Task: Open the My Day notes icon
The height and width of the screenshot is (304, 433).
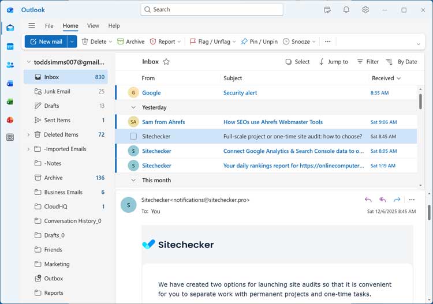Action: 327,10
